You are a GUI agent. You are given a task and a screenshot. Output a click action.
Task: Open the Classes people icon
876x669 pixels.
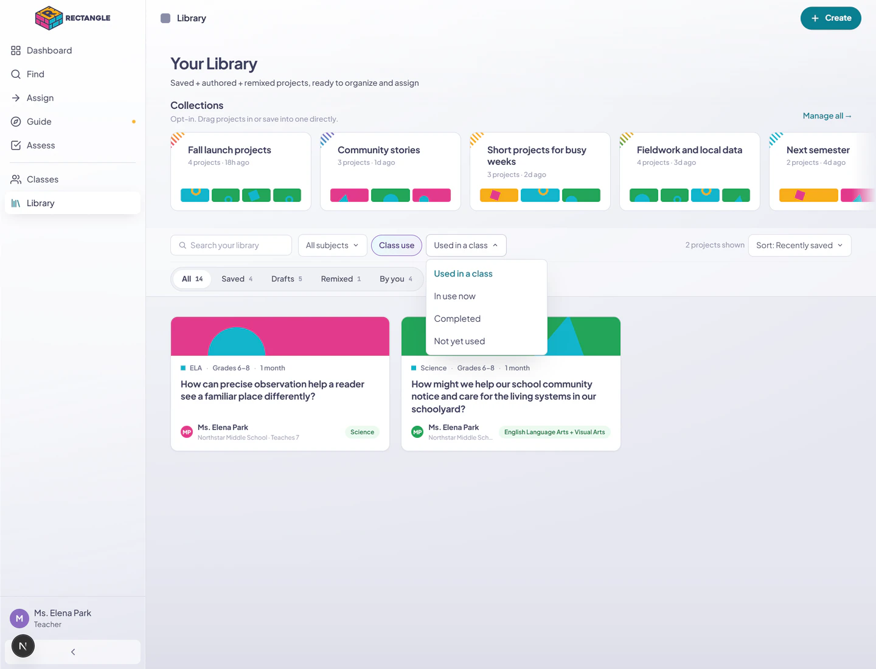pyautogui.click(x=16, y=179)
